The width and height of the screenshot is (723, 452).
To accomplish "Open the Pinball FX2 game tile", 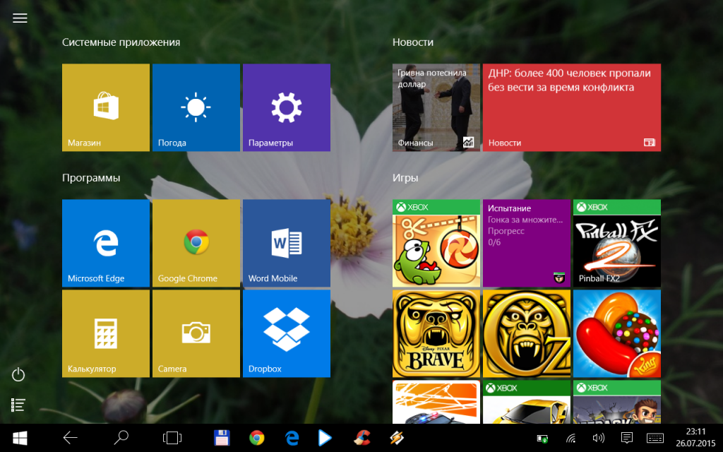I will (x=617, y=243).
